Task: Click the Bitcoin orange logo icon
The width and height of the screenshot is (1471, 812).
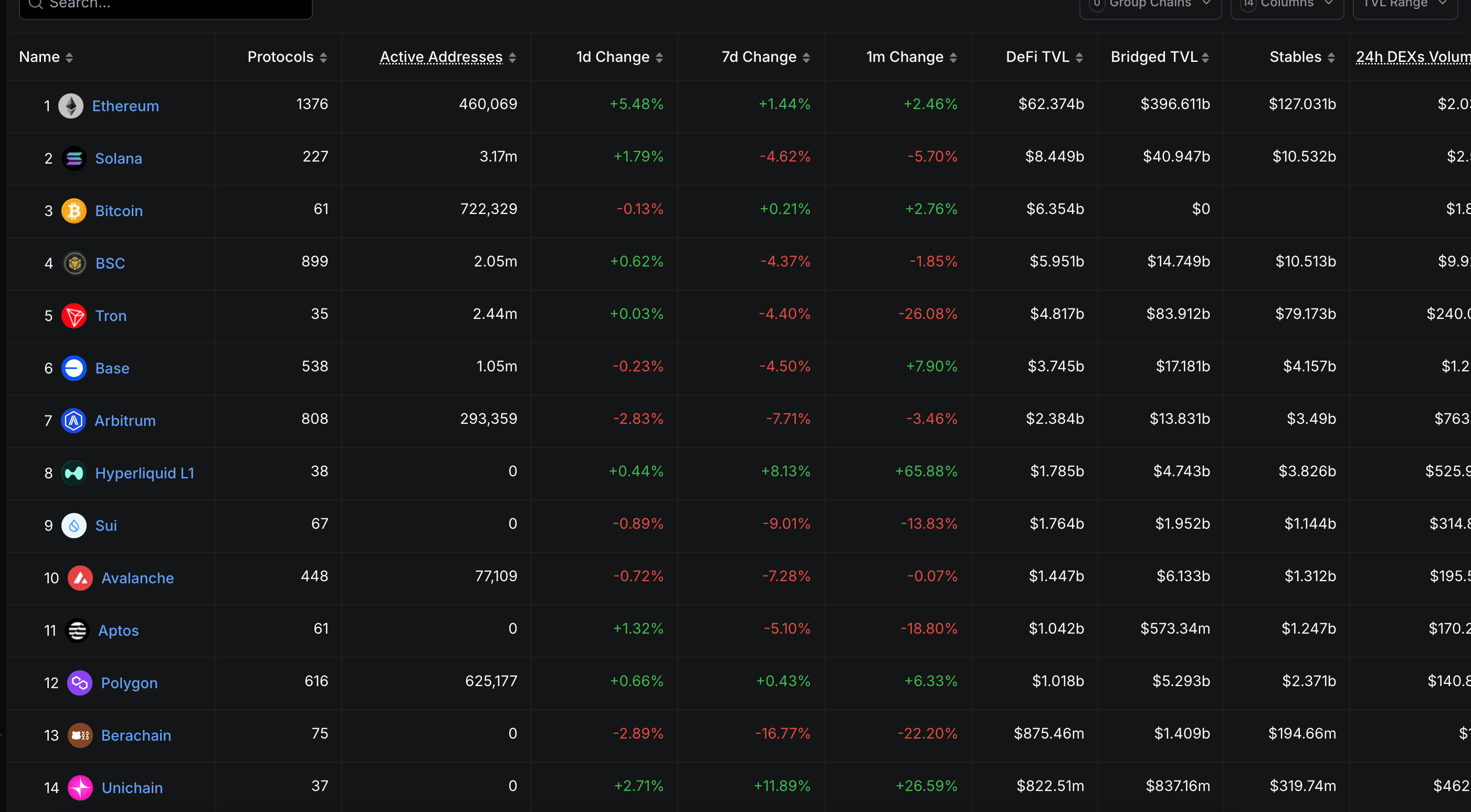Action: click(73, 211)
